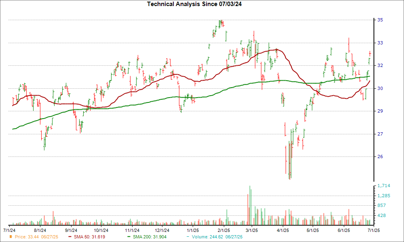The image size is (404, 242).
Task: Click the orange Price legend marker
Action: tap(11, 237)
